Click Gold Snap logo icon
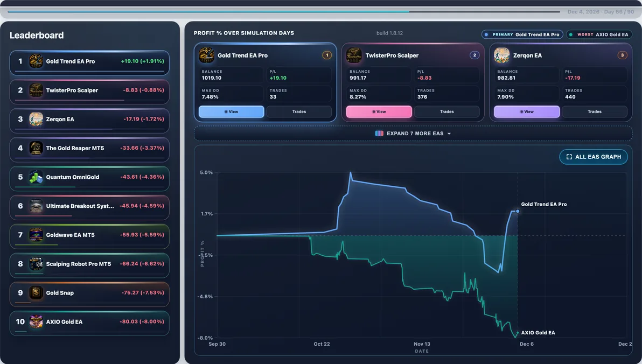Image resolution: width=642 pixels, height=364 pixels. point(36,293)
